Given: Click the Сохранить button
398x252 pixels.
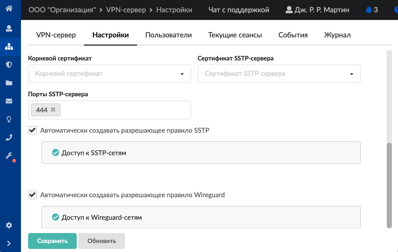Looking at the screenshot, I should 52,241.
